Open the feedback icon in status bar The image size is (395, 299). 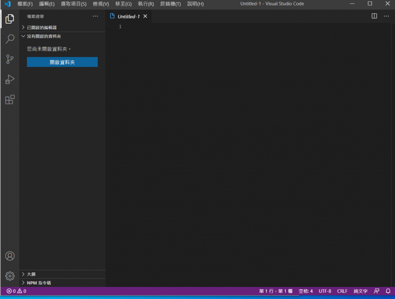[x=376, y=291]
